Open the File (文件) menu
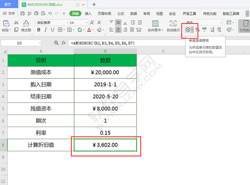This screenshot has width=250, height=185. click(9, 14)
